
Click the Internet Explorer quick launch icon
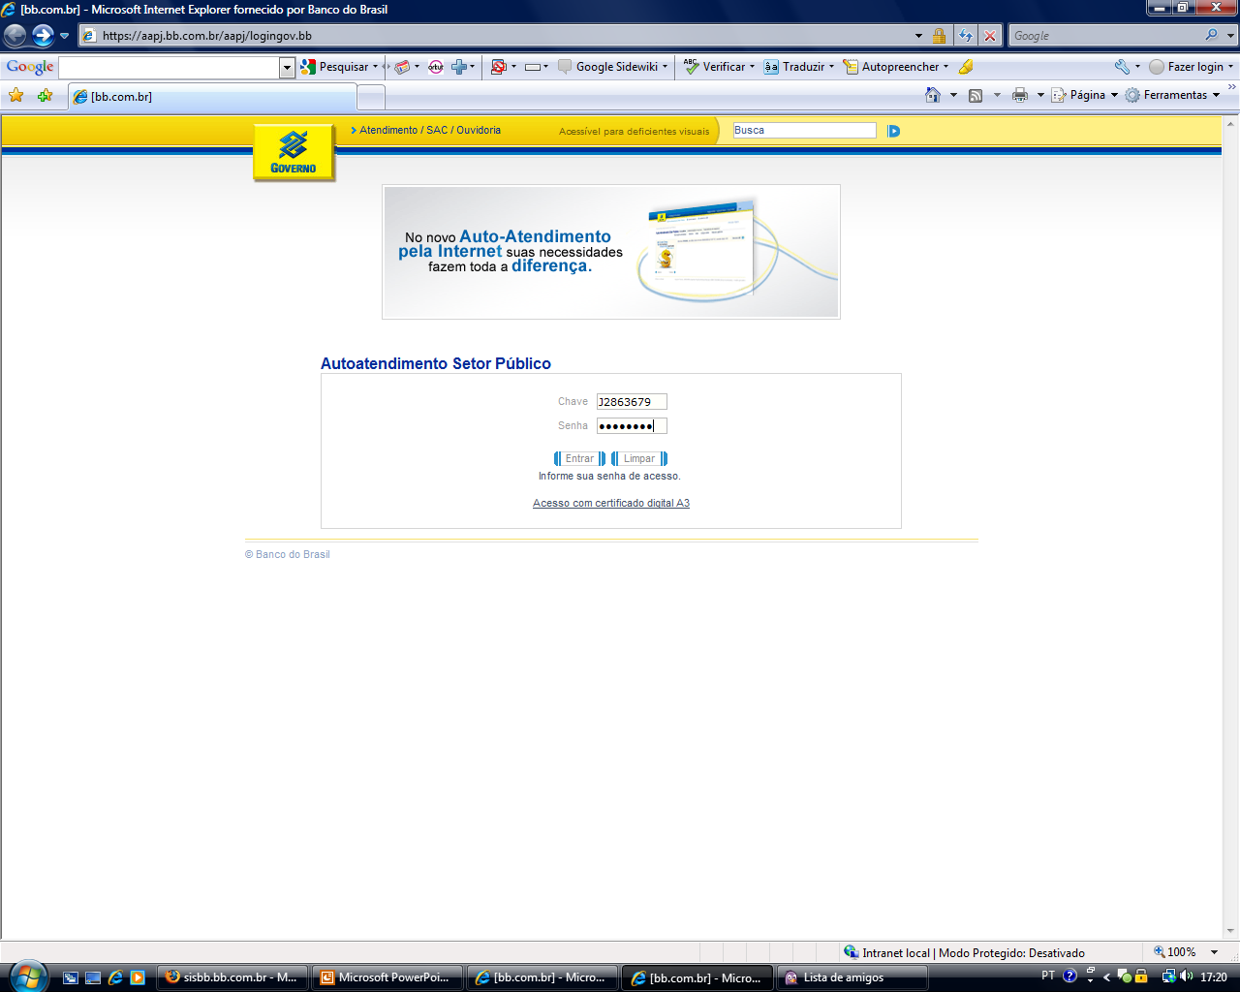click(115, 977)
